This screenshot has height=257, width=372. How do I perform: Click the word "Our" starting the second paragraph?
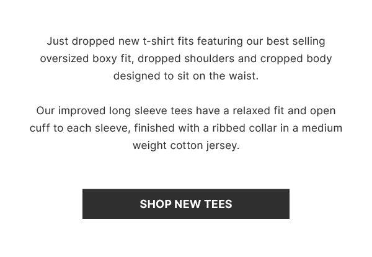tap(45, 110)
